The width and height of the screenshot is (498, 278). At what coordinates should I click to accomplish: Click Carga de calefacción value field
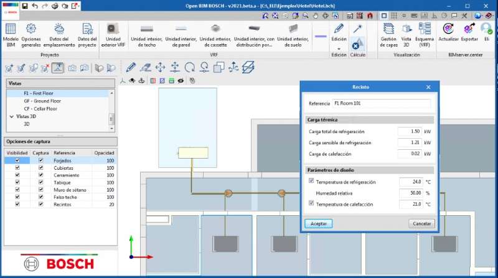coord(410,154)
